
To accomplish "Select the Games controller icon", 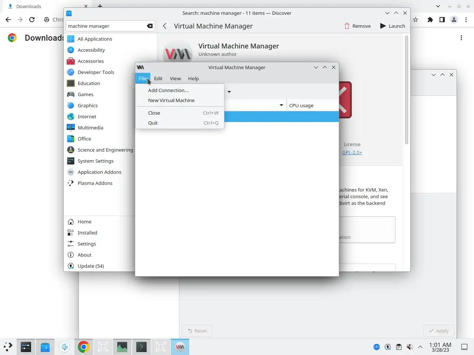I will pyautogui.click(x=71, y=94).
